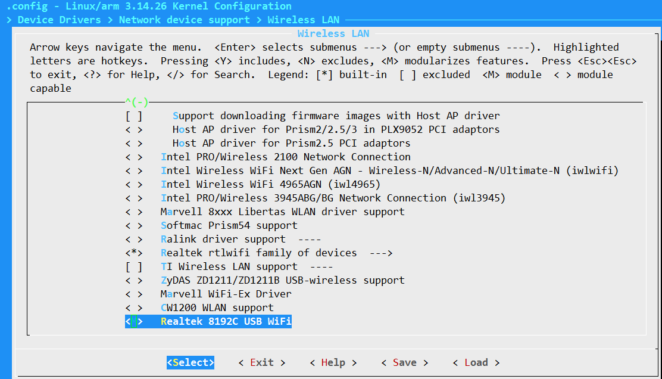
Task: Toggle TI Wireless LAN support checkbox
Action: 134,266
